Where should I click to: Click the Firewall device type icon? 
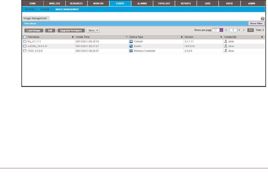click(131, 41)
